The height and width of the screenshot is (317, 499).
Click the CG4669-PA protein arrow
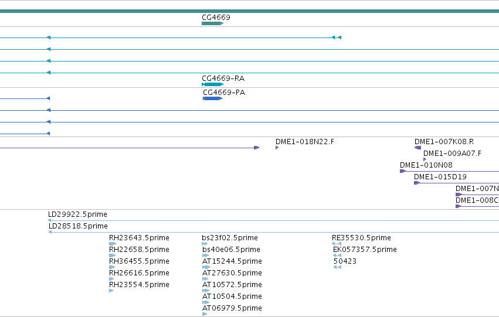[x=213, y=98]
